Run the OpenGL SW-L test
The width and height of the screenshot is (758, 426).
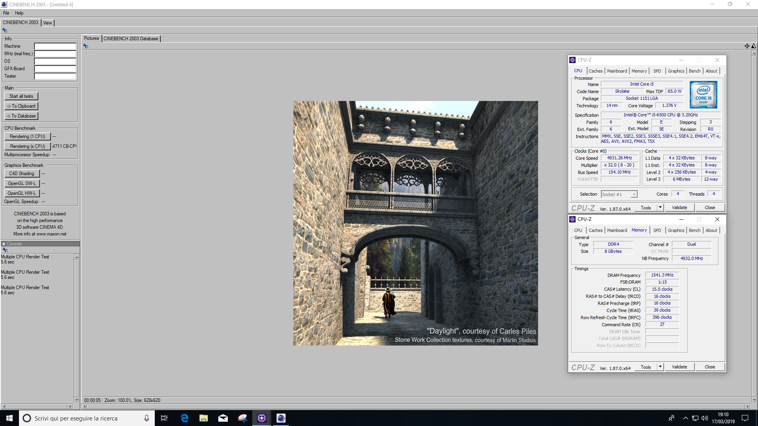coord(22,183)
